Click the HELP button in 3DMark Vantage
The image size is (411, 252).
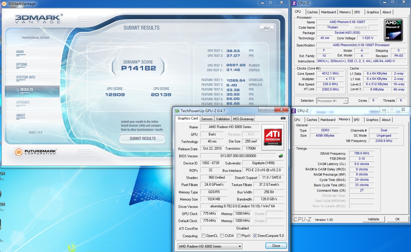tap(267, 28)
